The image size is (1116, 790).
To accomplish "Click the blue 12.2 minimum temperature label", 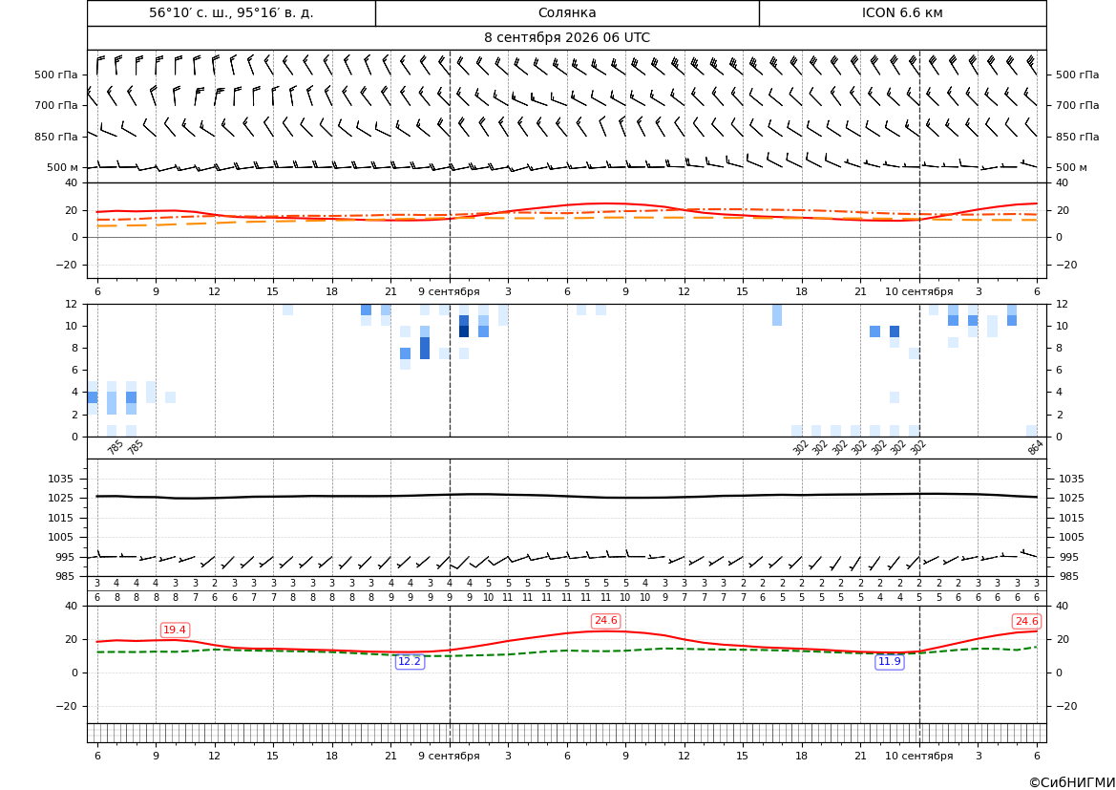I will tap(410, 662).
